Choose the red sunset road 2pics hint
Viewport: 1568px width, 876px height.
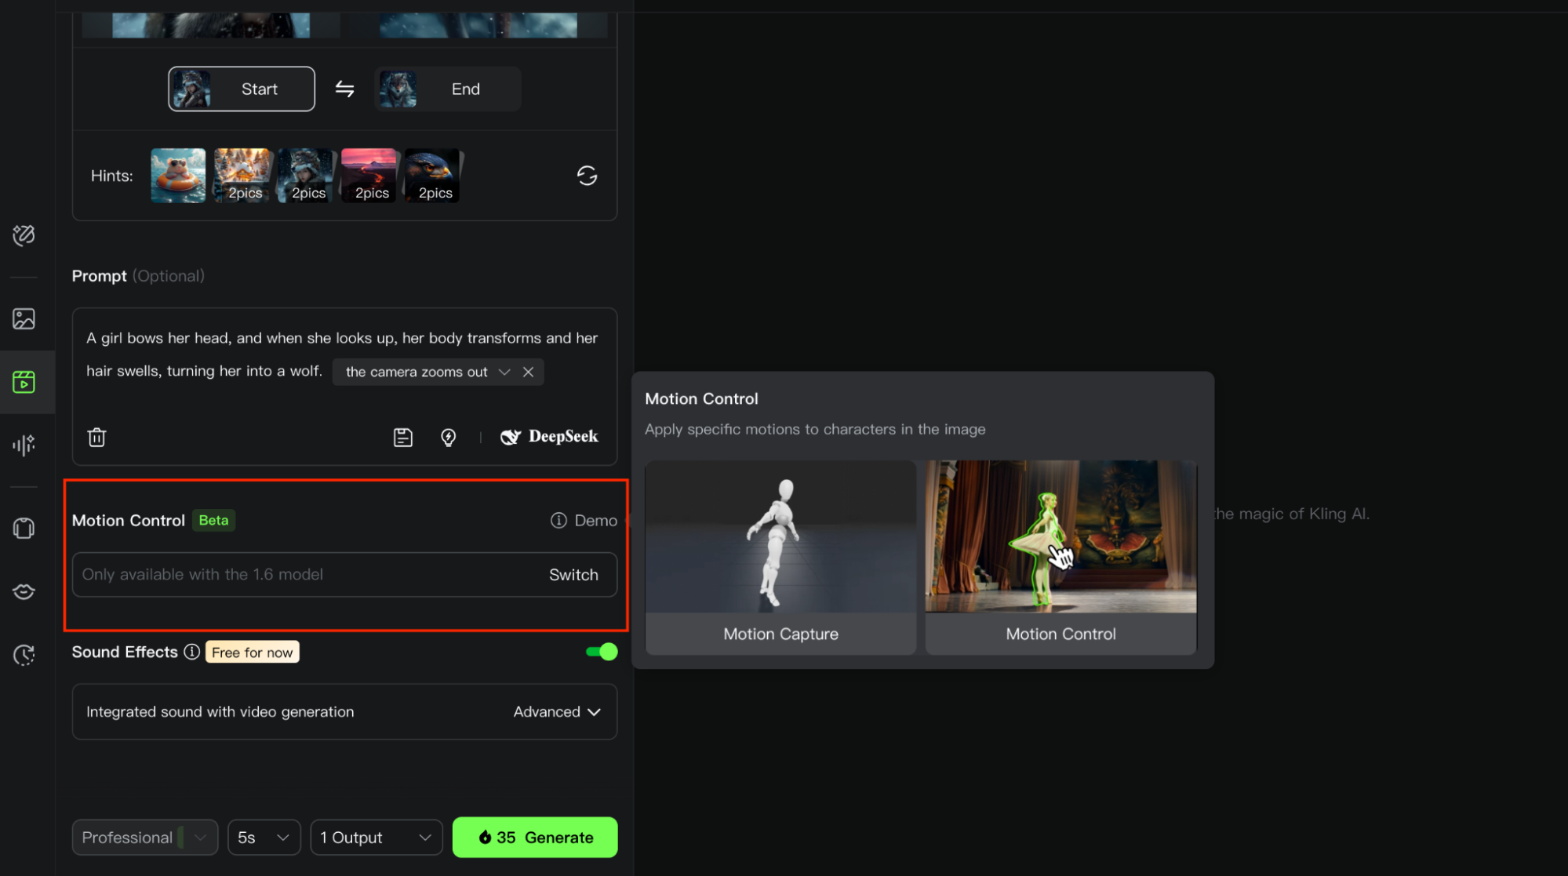tap(369, 176)
